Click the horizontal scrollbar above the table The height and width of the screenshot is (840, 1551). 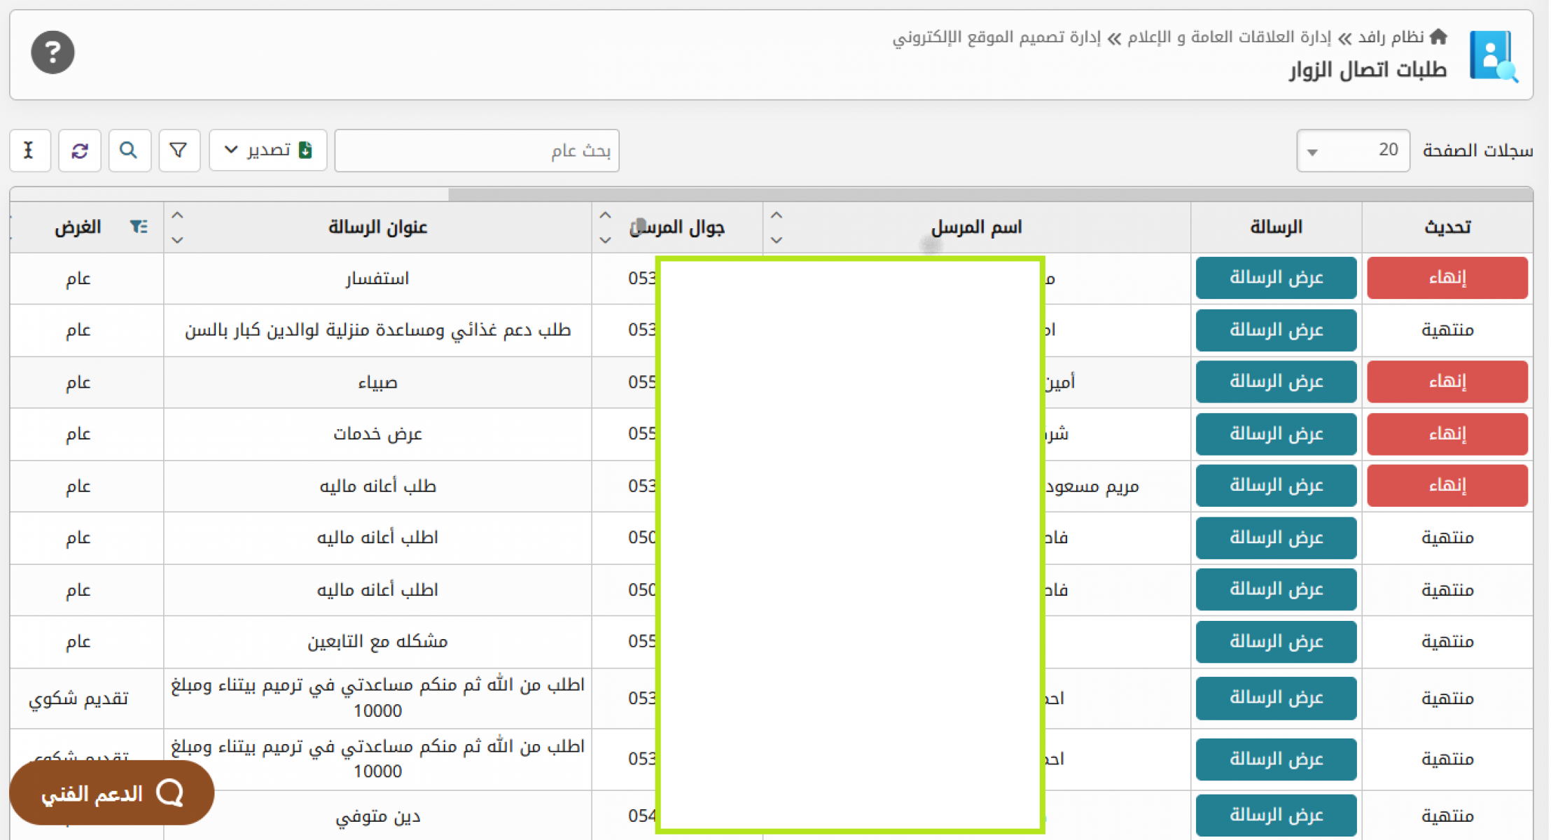click(x=989, y=194)
